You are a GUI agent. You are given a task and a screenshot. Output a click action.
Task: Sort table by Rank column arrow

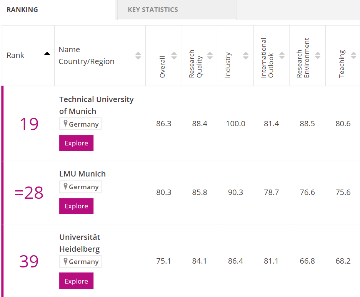coord(47,54)
